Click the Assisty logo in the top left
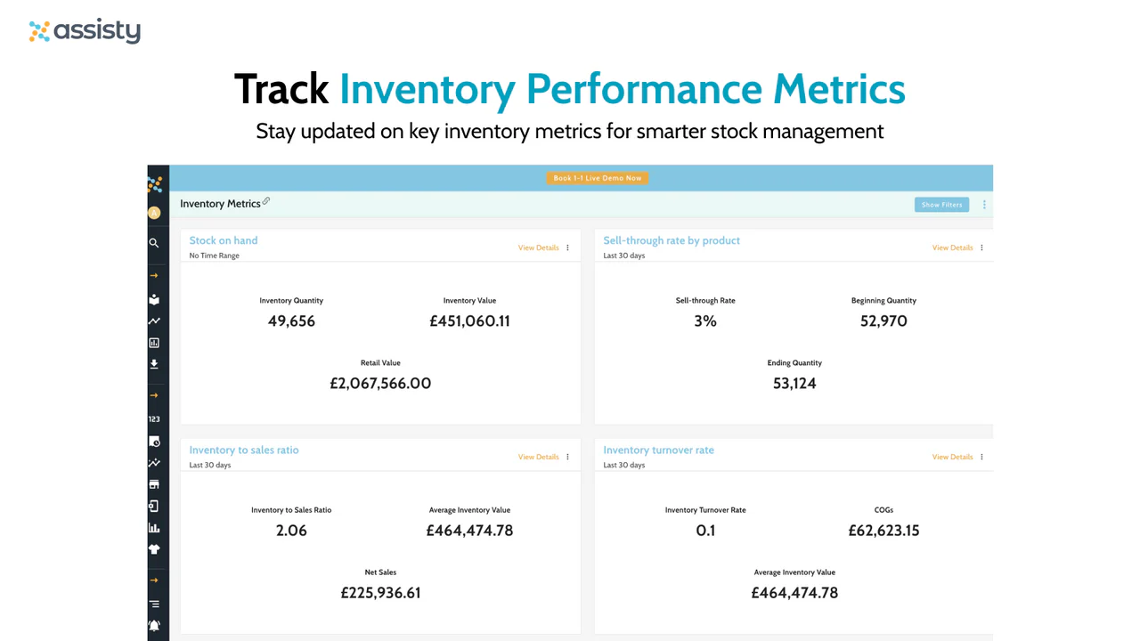Viewport: 1140px width, 641px height. [85, 31]
